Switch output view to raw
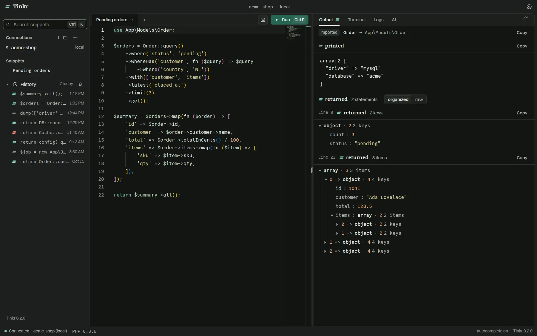 point(419,99)
